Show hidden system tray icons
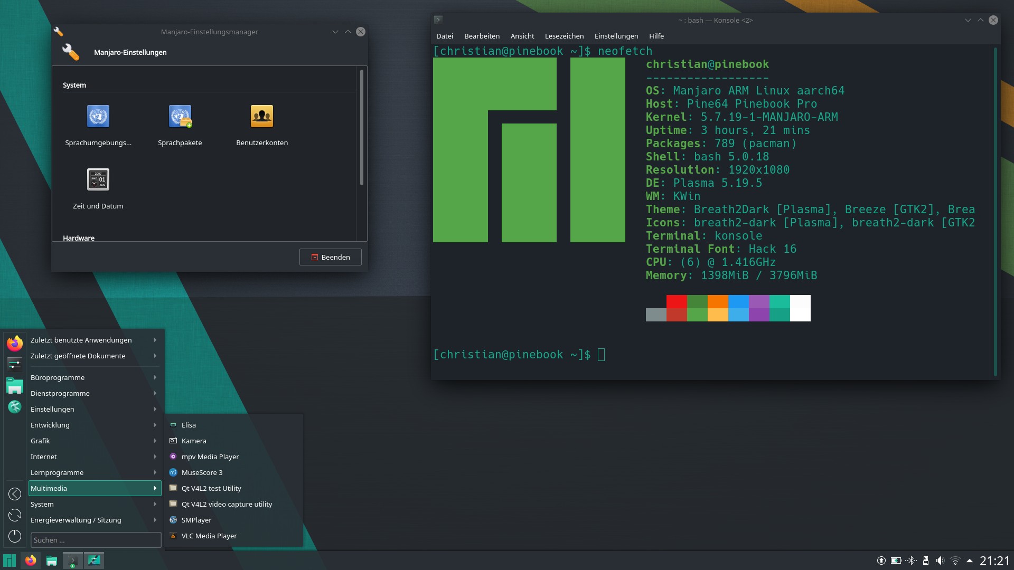1014x570 pixels. coord(969,561)
